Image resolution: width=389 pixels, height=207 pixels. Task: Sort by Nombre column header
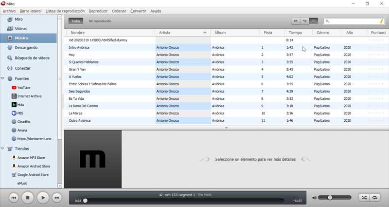[x=111, y=33]
